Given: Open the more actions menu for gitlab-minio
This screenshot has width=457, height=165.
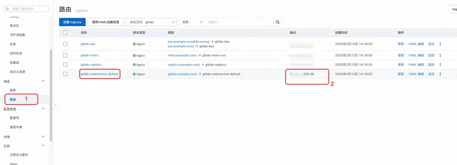Looking at the screenshot, I should (x=440, y=55).
